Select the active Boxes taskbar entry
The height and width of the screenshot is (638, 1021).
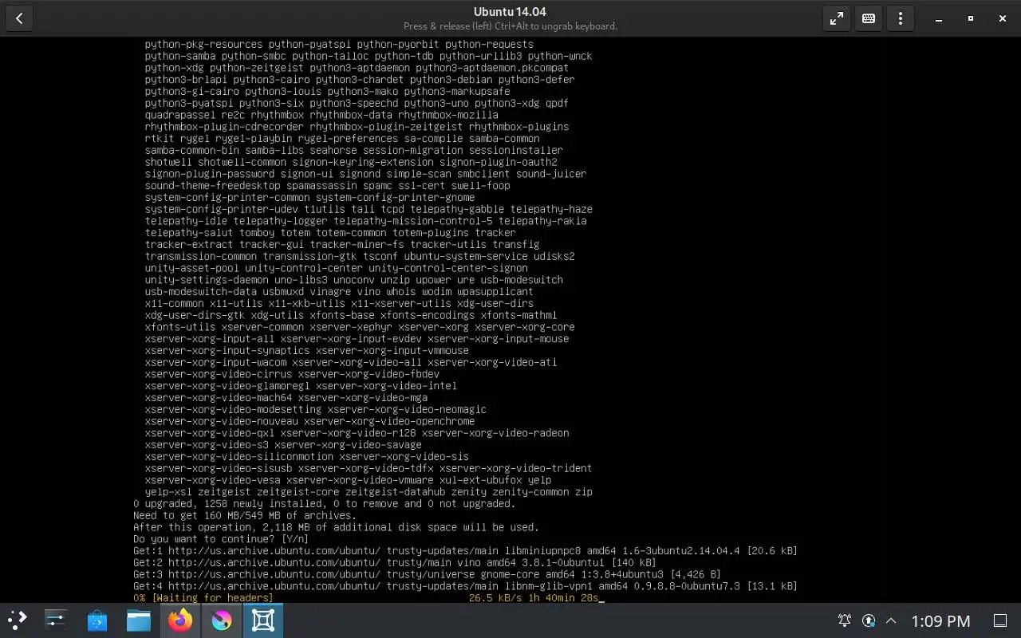(263, 620)
